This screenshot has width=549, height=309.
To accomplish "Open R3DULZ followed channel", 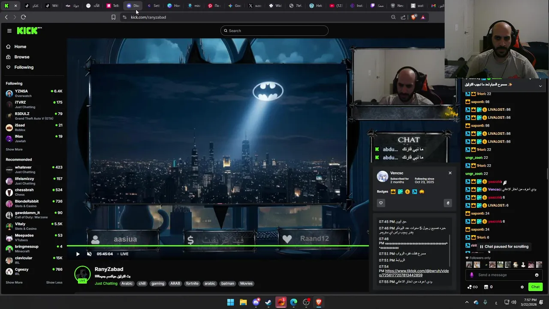I will tap(34, 116).
